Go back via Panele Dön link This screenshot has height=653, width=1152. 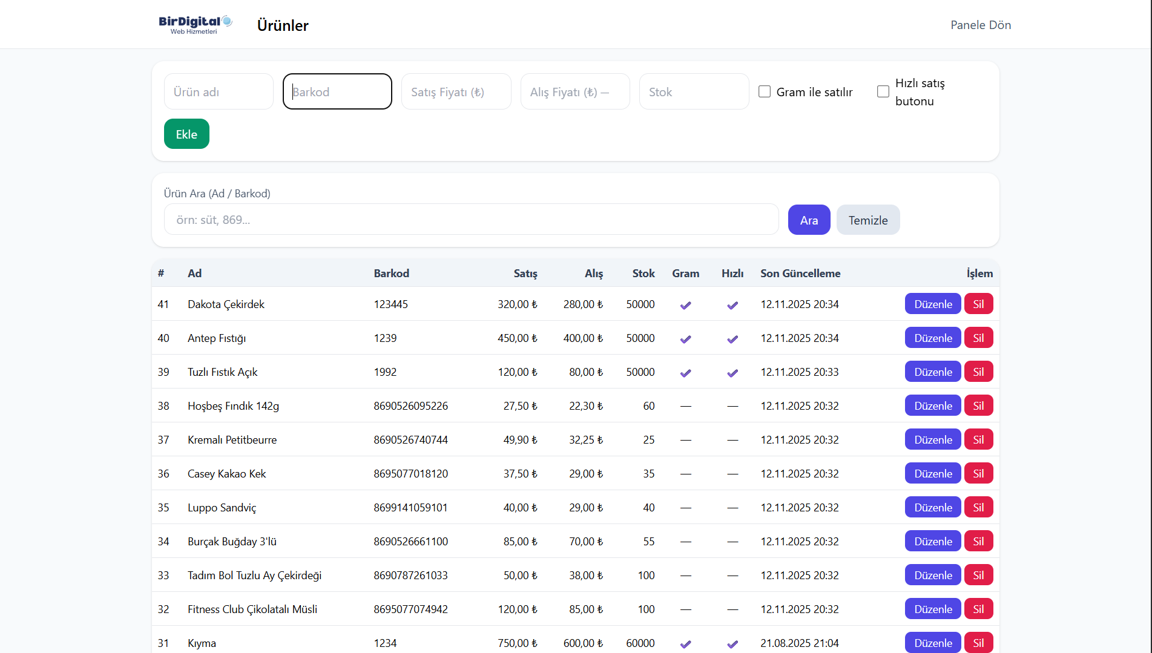[980, 25]
